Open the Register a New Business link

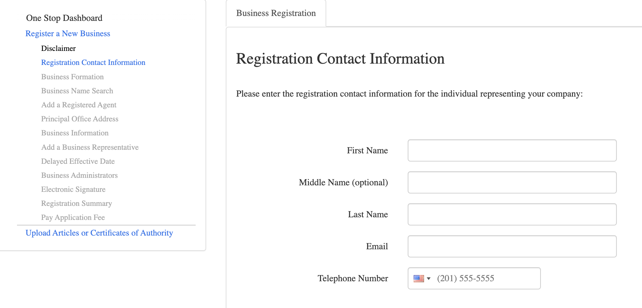pos(68,34)
